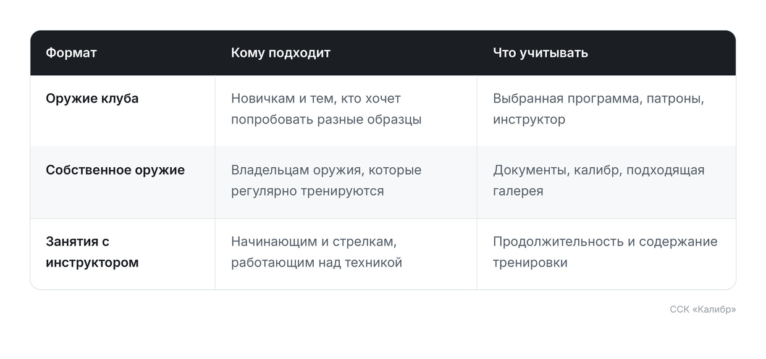Viewport: 766px width, 359px height.
Task: Click "попробовать разные образцы" text
Action: [326, 120]
